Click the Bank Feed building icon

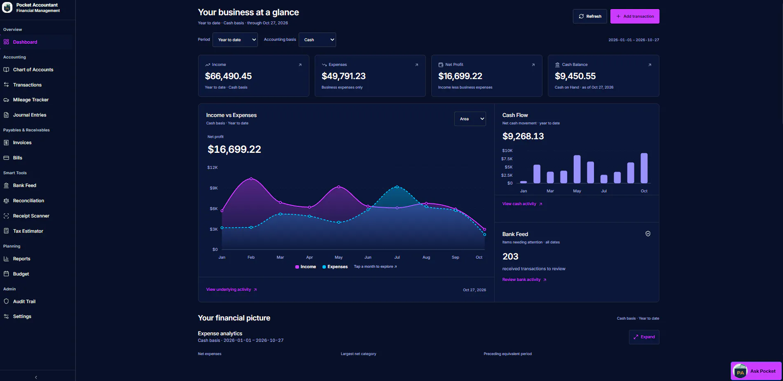coord(6,185)
